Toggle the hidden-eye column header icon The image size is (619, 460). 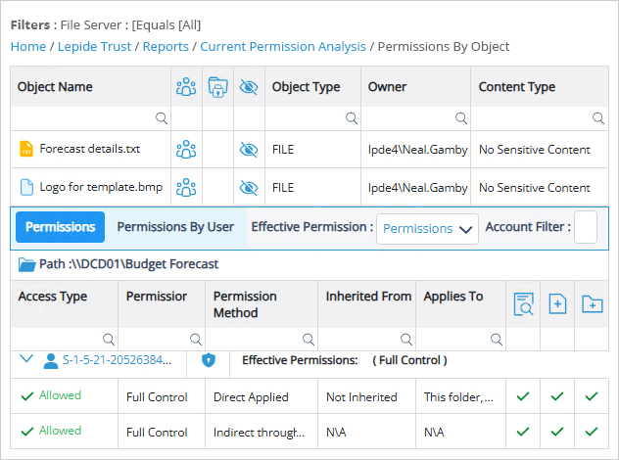249,86
